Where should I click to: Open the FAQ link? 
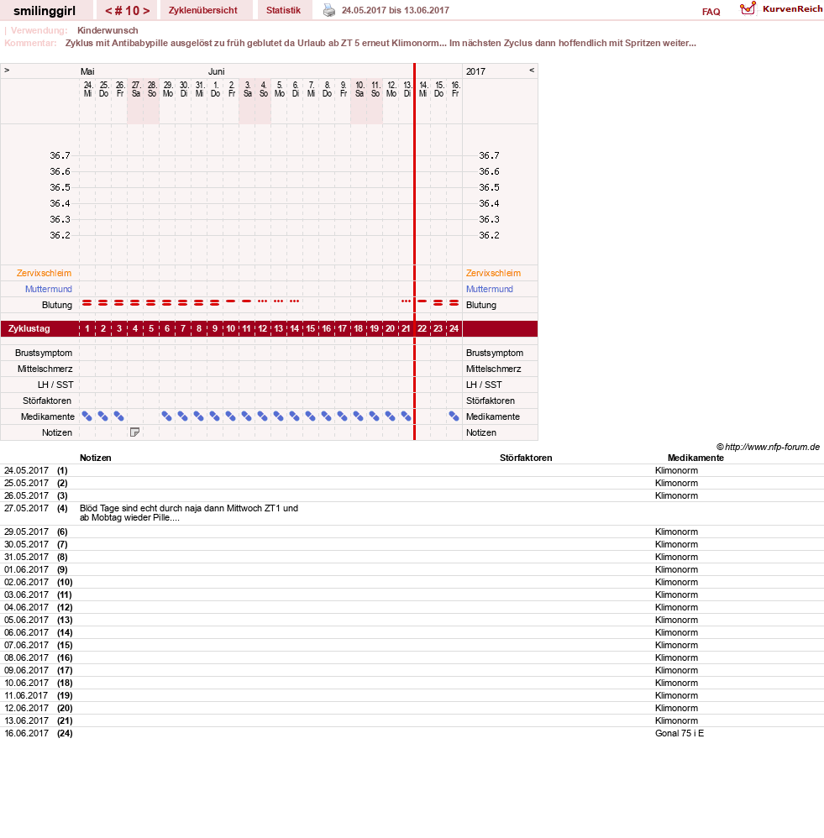[x=711, y=12]
